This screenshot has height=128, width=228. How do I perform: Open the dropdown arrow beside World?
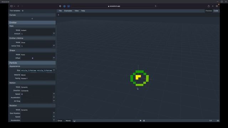(74, 121)
